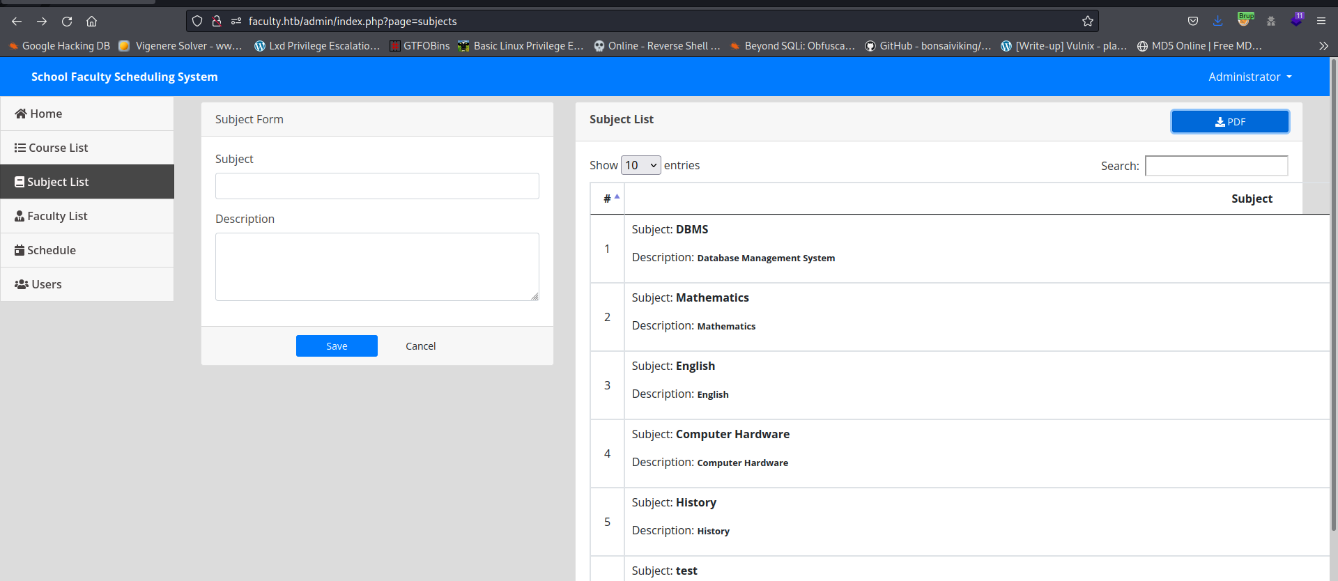Download the subject list as PDF
This screenshot has width=1338, height=581.
tap(1230, 122)
